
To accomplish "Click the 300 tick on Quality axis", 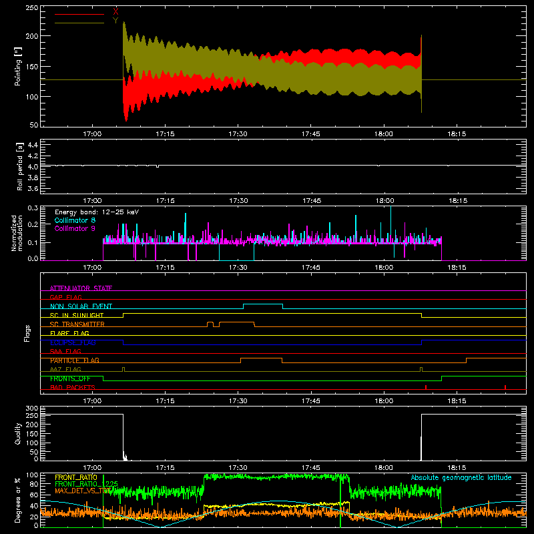I will click(x=32, y=409).
